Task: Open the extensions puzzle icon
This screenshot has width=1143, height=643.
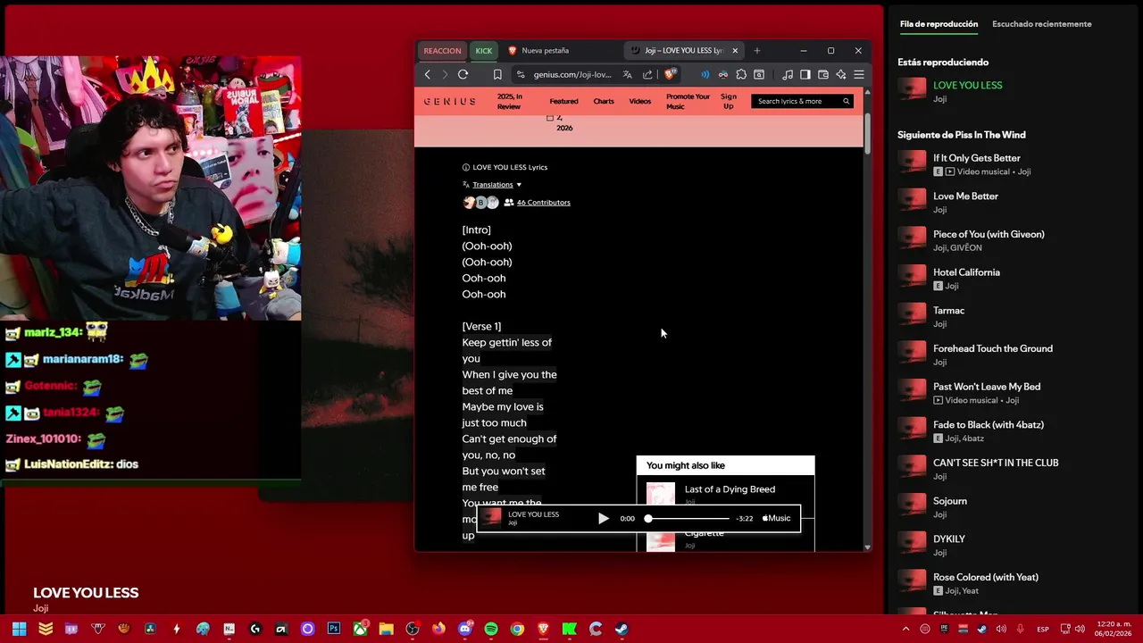Action: coord(741,75)
